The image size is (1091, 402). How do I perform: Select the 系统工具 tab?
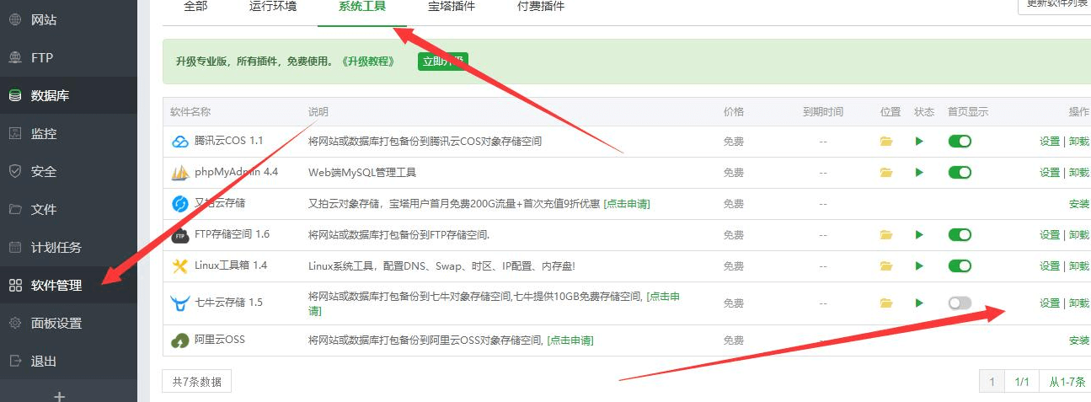click(362, 7)
